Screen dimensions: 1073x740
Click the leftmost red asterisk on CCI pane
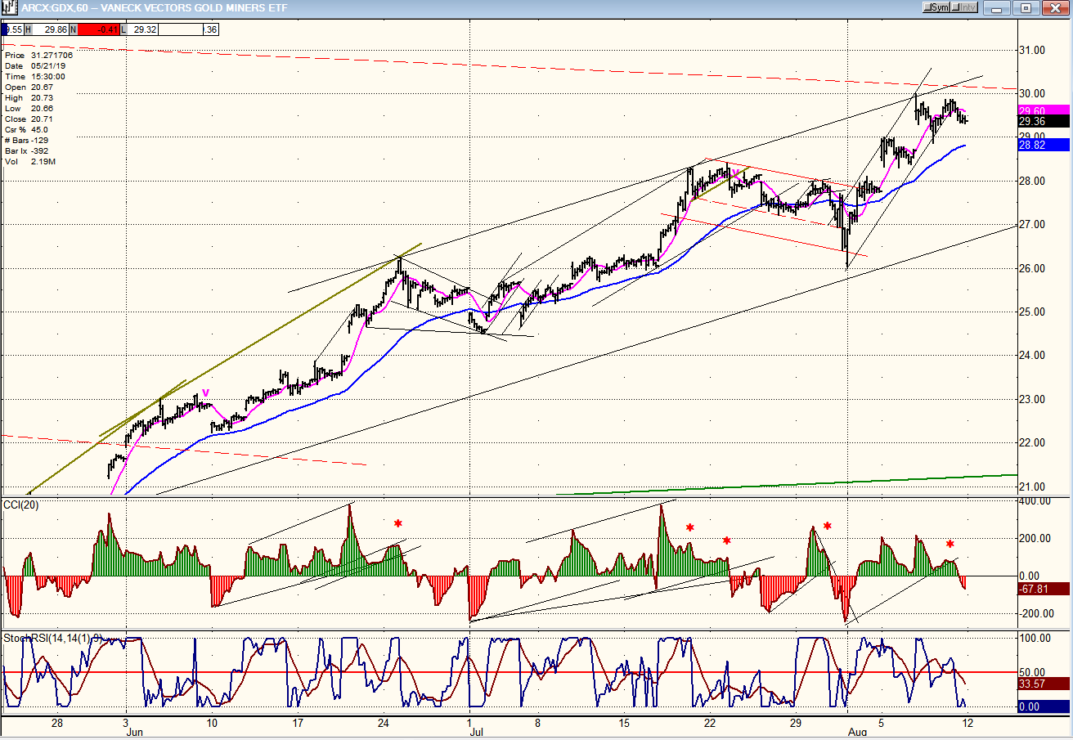coord(397,524)
